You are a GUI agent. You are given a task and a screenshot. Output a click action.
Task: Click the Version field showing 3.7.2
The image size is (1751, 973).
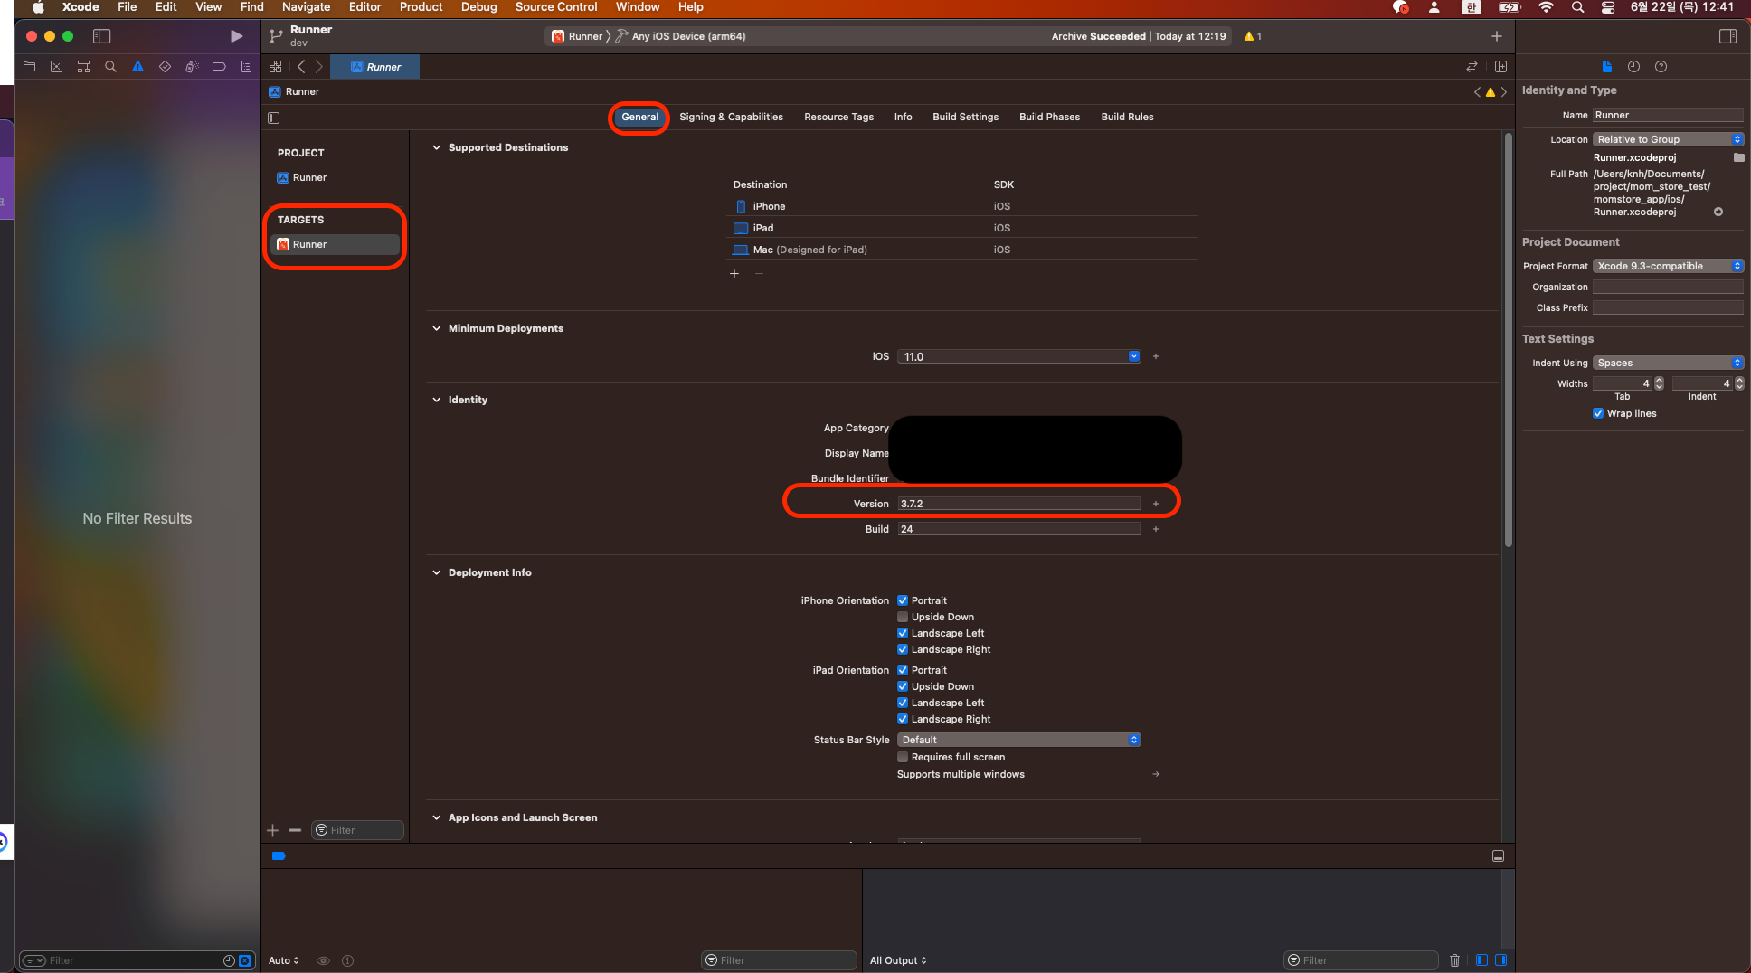[1018, 504]
